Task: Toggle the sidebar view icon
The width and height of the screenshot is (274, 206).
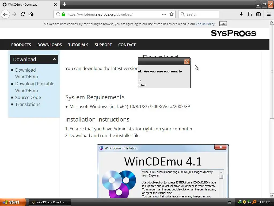Action: coord(258,14)
